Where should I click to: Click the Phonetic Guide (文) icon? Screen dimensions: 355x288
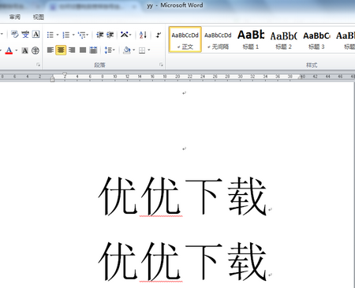25,35
